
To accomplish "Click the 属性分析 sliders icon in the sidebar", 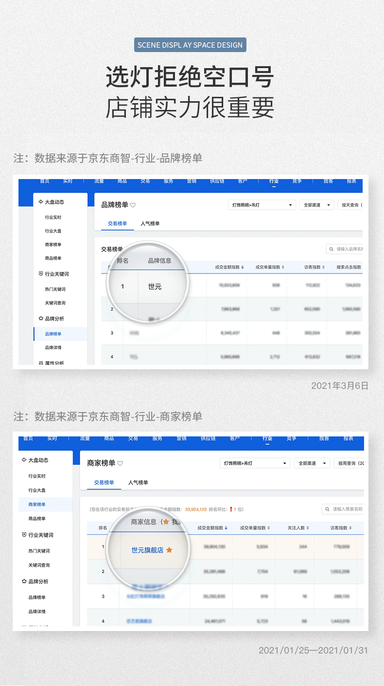I will (41, 362).
